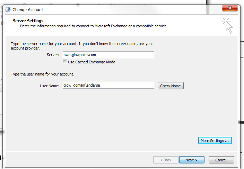Click the User Name: field label

(x=50, y=86)
